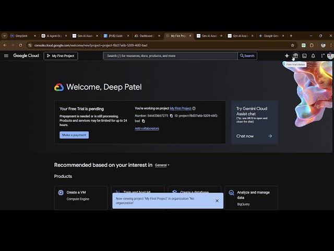Open Free trial status gift icon
This screenshot has width=334, height=251.
pos(295,56)
